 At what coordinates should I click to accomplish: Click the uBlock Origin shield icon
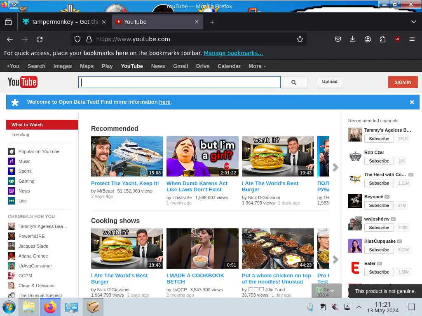coord(397,39)
